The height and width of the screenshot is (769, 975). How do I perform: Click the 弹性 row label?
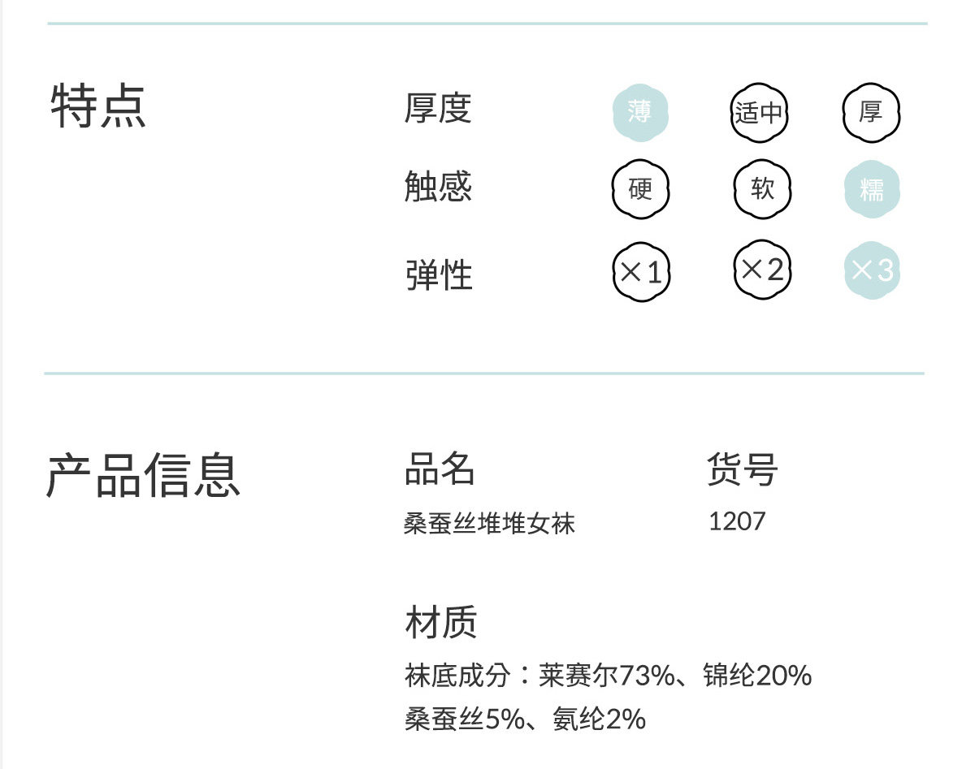439,274
